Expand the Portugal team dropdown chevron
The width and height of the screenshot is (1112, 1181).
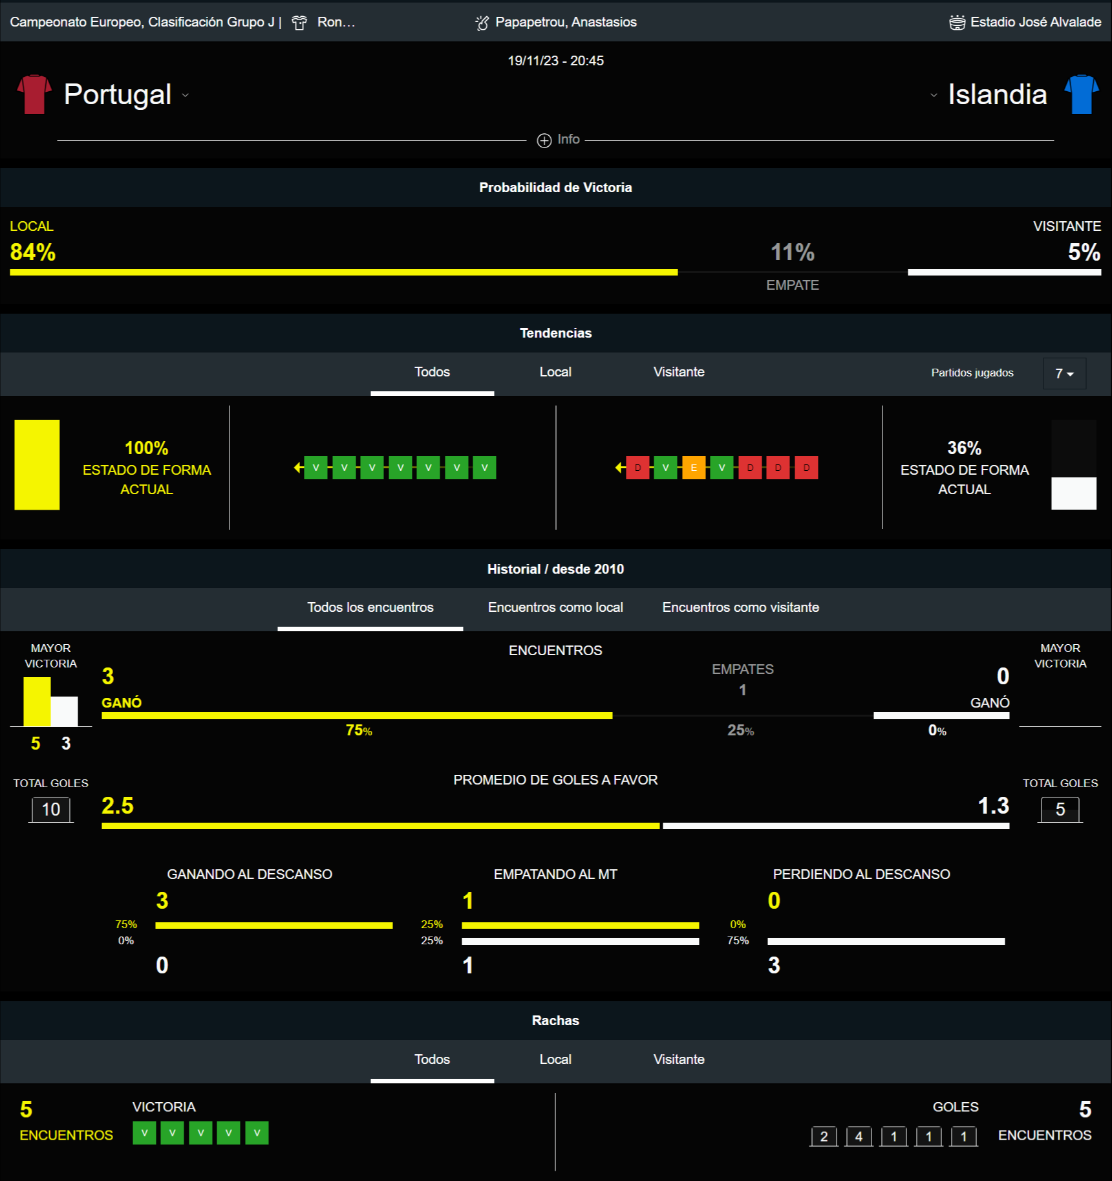coord(186,95)
